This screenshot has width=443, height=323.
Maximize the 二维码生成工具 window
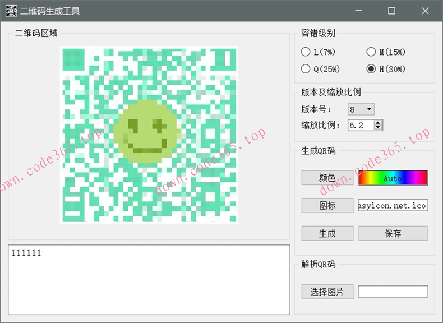[391, 11]
